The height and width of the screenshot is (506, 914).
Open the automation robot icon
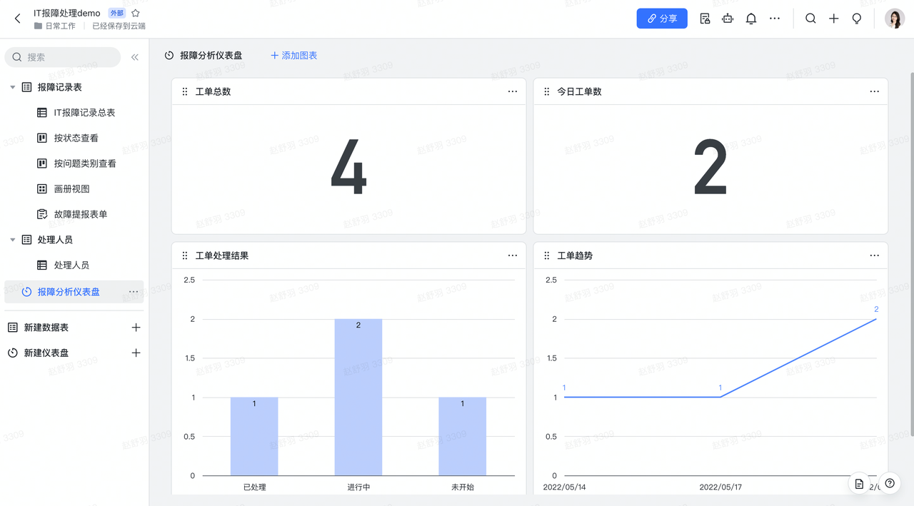[x=728, y=19]
